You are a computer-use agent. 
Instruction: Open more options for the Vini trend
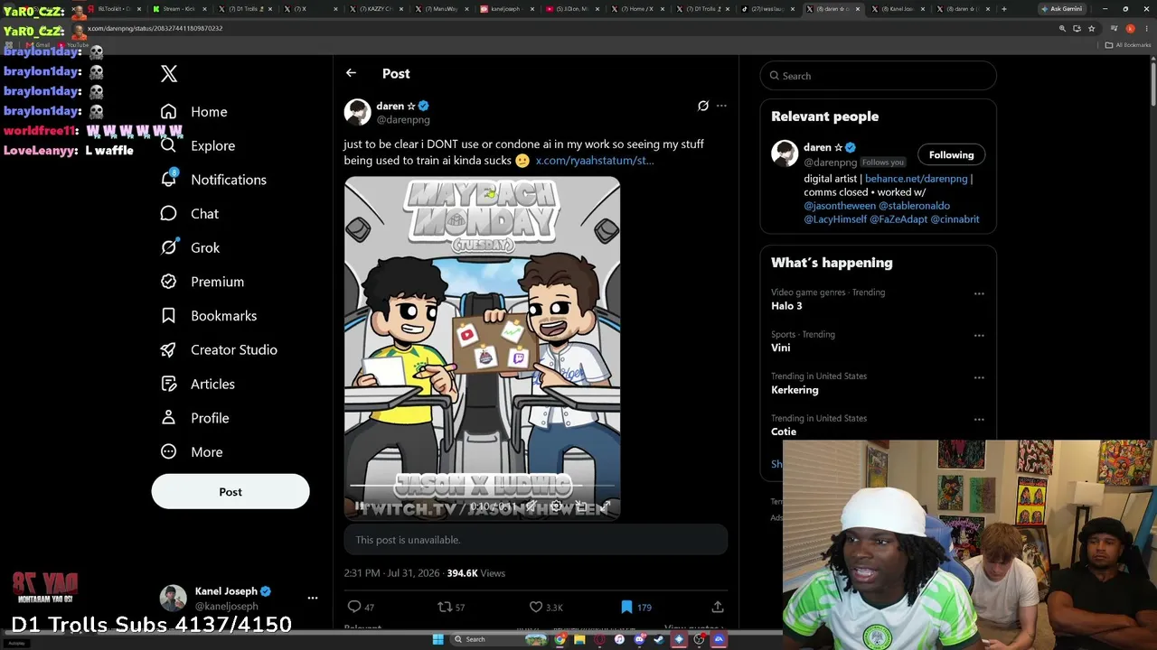tap(979, 336)
